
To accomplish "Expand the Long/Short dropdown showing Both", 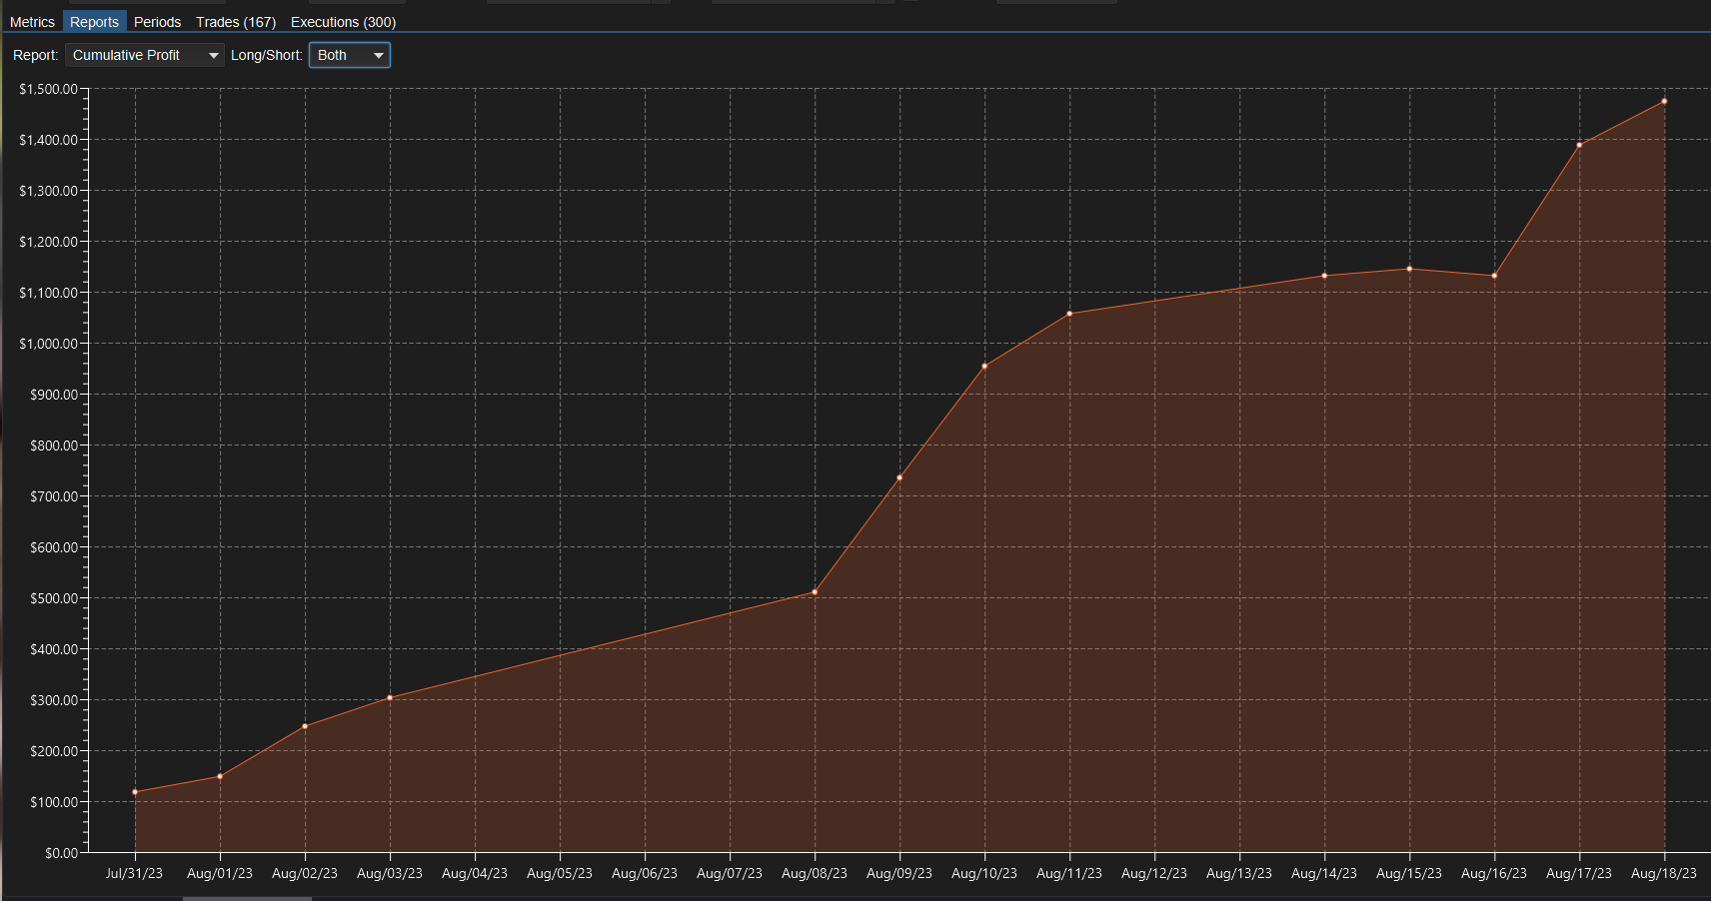I will [x=350, y=55].
